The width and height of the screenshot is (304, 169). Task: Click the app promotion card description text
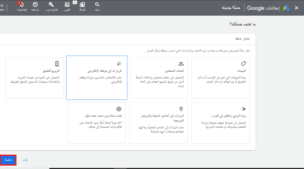[35, 79]
